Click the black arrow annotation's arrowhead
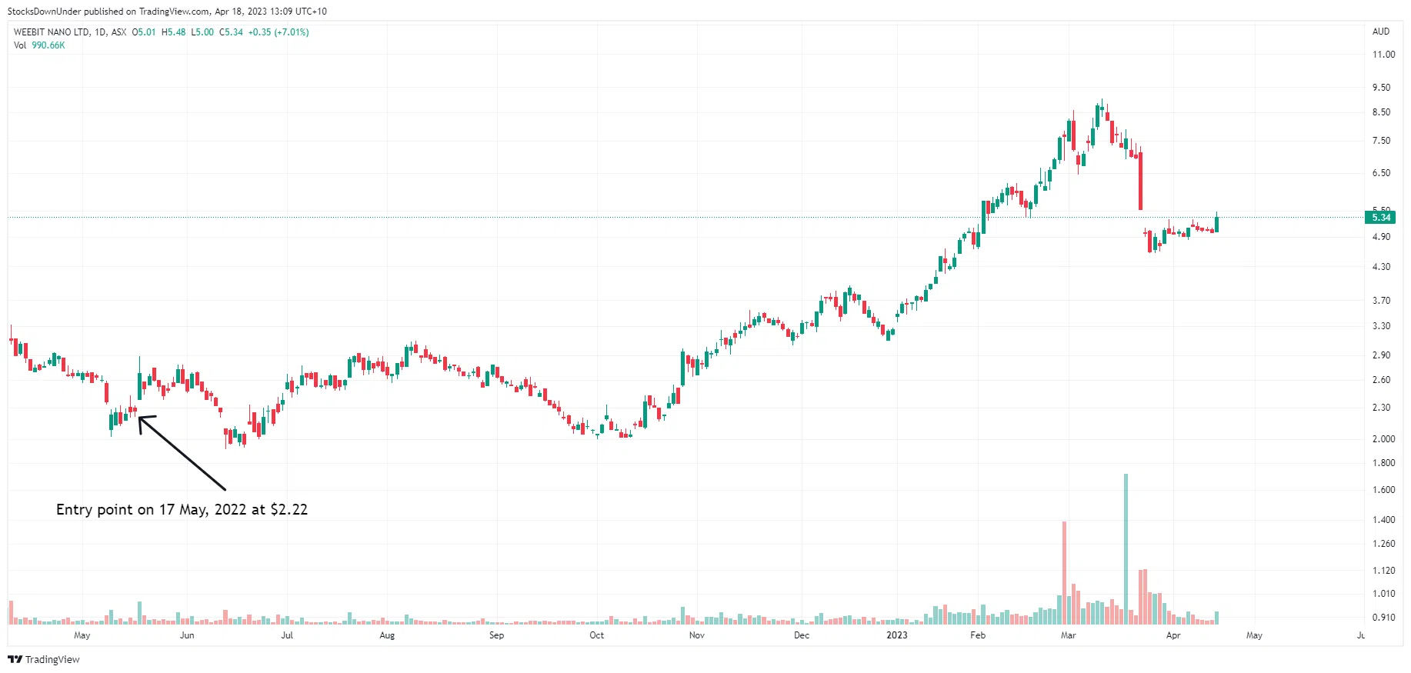Screen dimensions: 1411x673 (142, 420)
